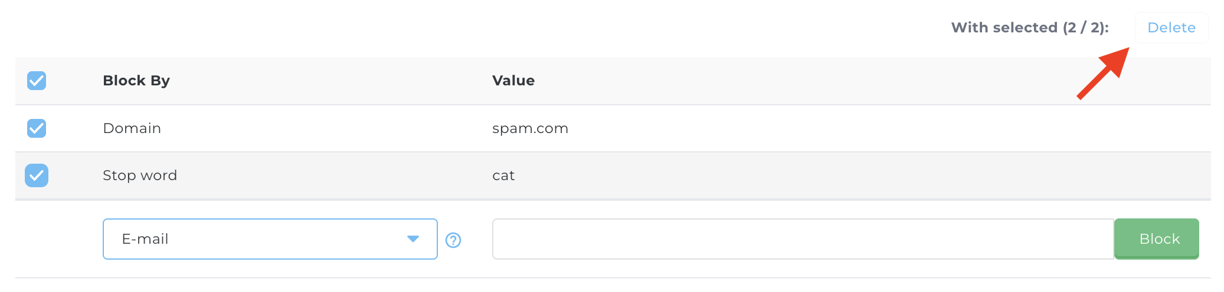
Task: Select the Domain block type cell
Action: [132, 128]
